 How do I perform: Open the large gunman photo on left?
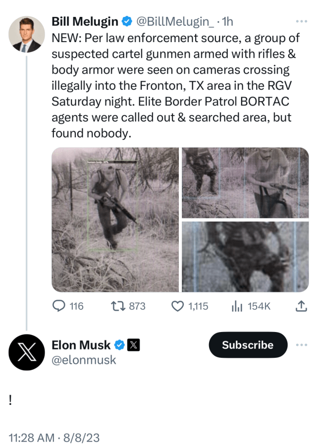coord(115,220)
